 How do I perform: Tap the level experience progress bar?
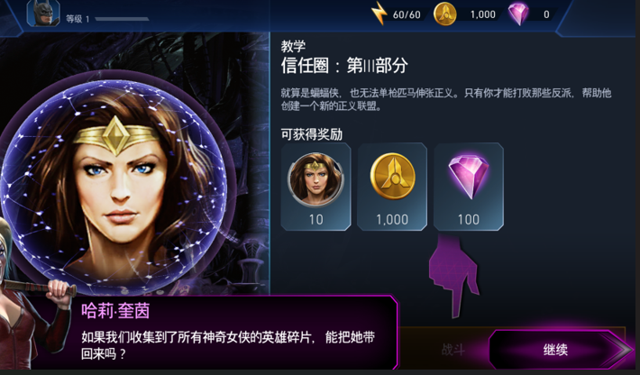pos(122,19)
